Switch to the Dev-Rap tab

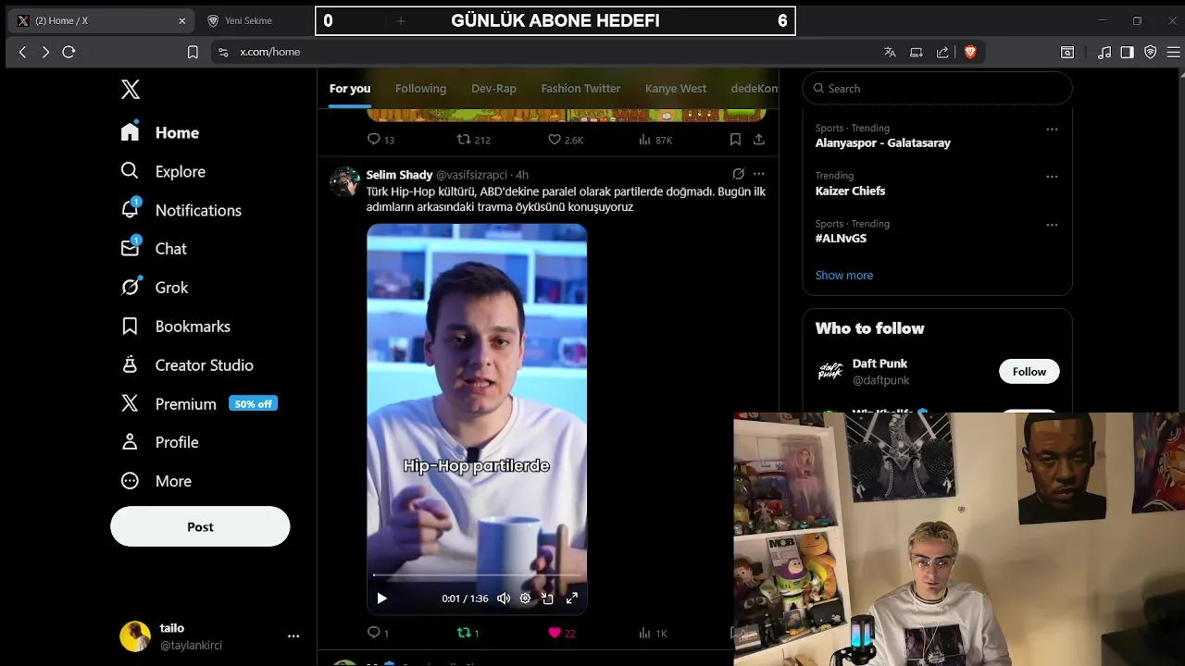click(x=493, y=89)
